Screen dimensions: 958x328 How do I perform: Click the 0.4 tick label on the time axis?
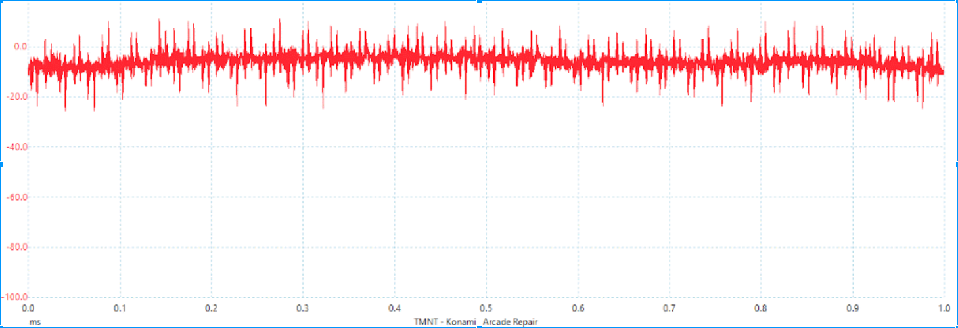tap(394, 308)
